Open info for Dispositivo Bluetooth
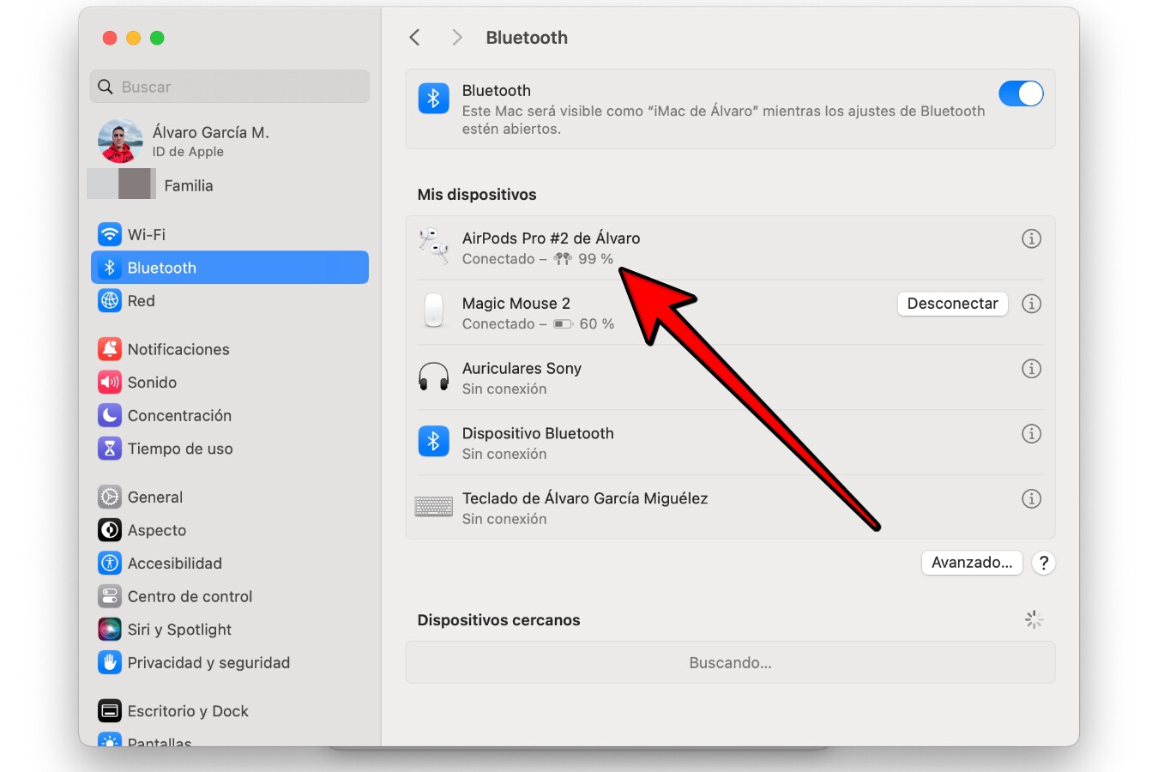The width and height of the screenshot is (1158, 772). [x=1032, y=434]
